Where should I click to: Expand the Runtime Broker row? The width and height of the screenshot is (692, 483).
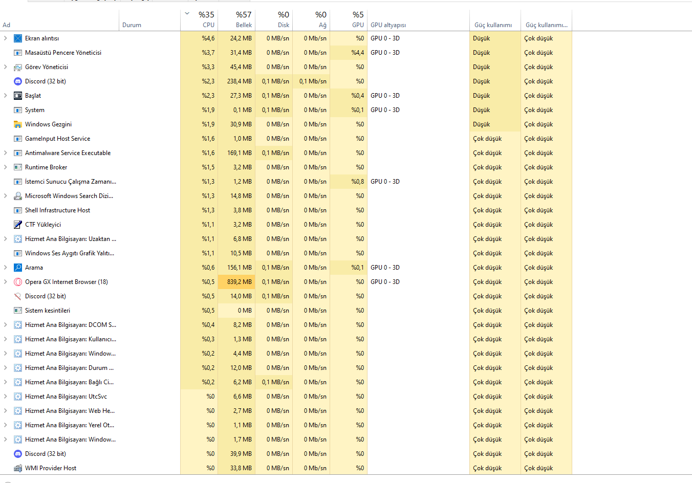pyautogui.click(x=6, y=167)
